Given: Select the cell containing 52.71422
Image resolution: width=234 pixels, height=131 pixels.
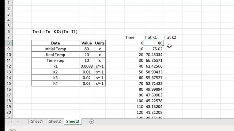Looking at the screenshot, I should pos(154,83).
